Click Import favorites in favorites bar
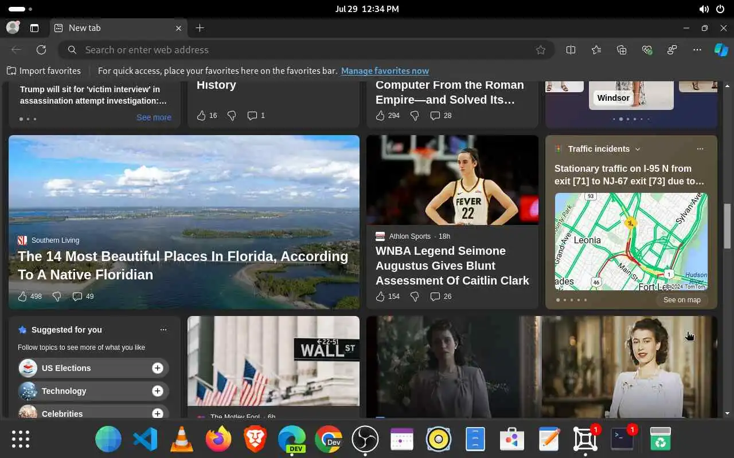Image resolution: width=734 pixels, height=458 pixels. [44, 71]
